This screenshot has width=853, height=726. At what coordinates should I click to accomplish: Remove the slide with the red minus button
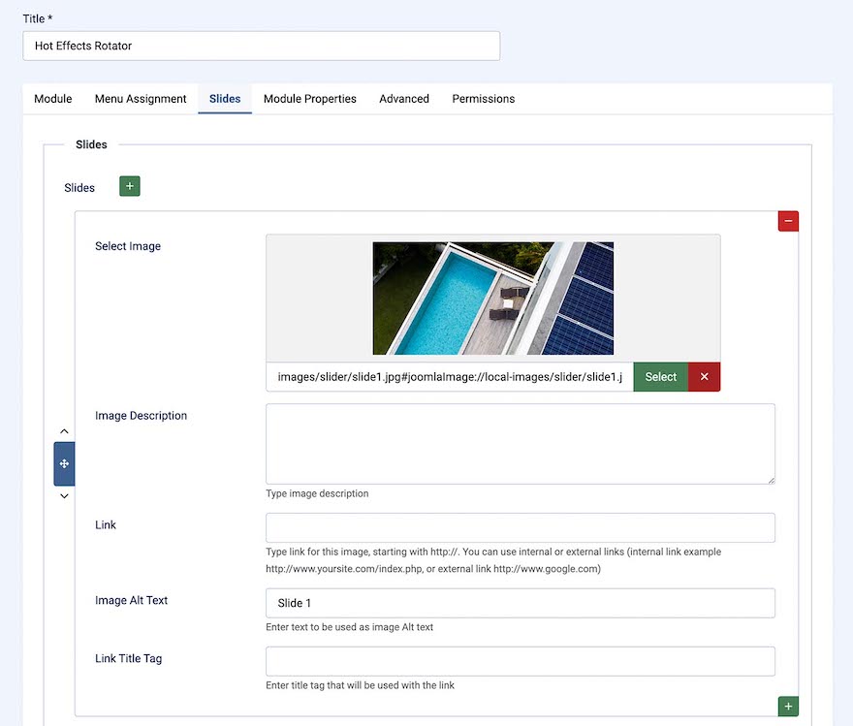coord(788,221)
